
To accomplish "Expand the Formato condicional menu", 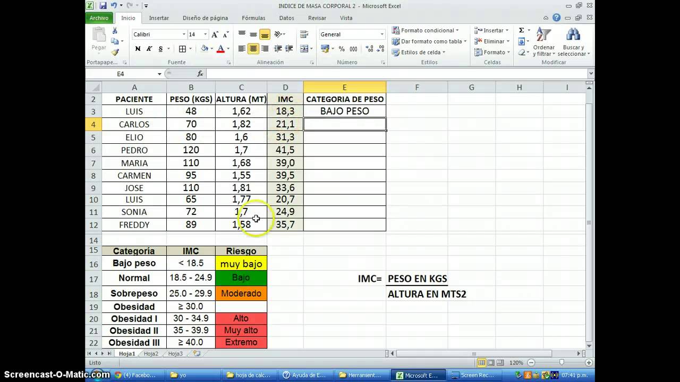I will click(x=426, y=30).
